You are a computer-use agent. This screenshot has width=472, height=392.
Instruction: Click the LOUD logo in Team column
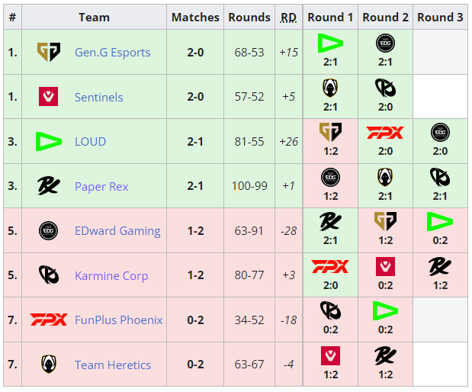(x=49, y=141)
